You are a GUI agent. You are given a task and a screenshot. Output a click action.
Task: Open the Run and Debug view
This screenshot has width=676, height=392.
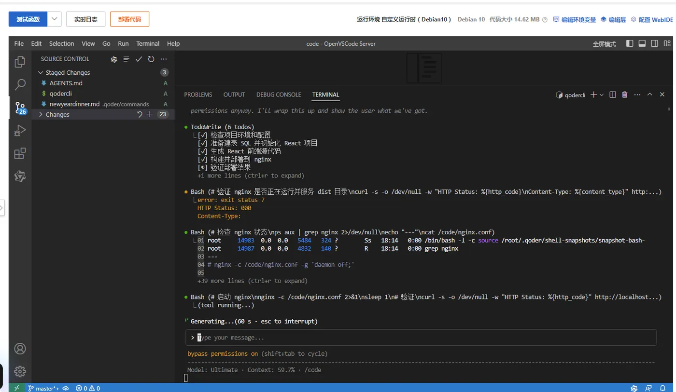point(20,131)
